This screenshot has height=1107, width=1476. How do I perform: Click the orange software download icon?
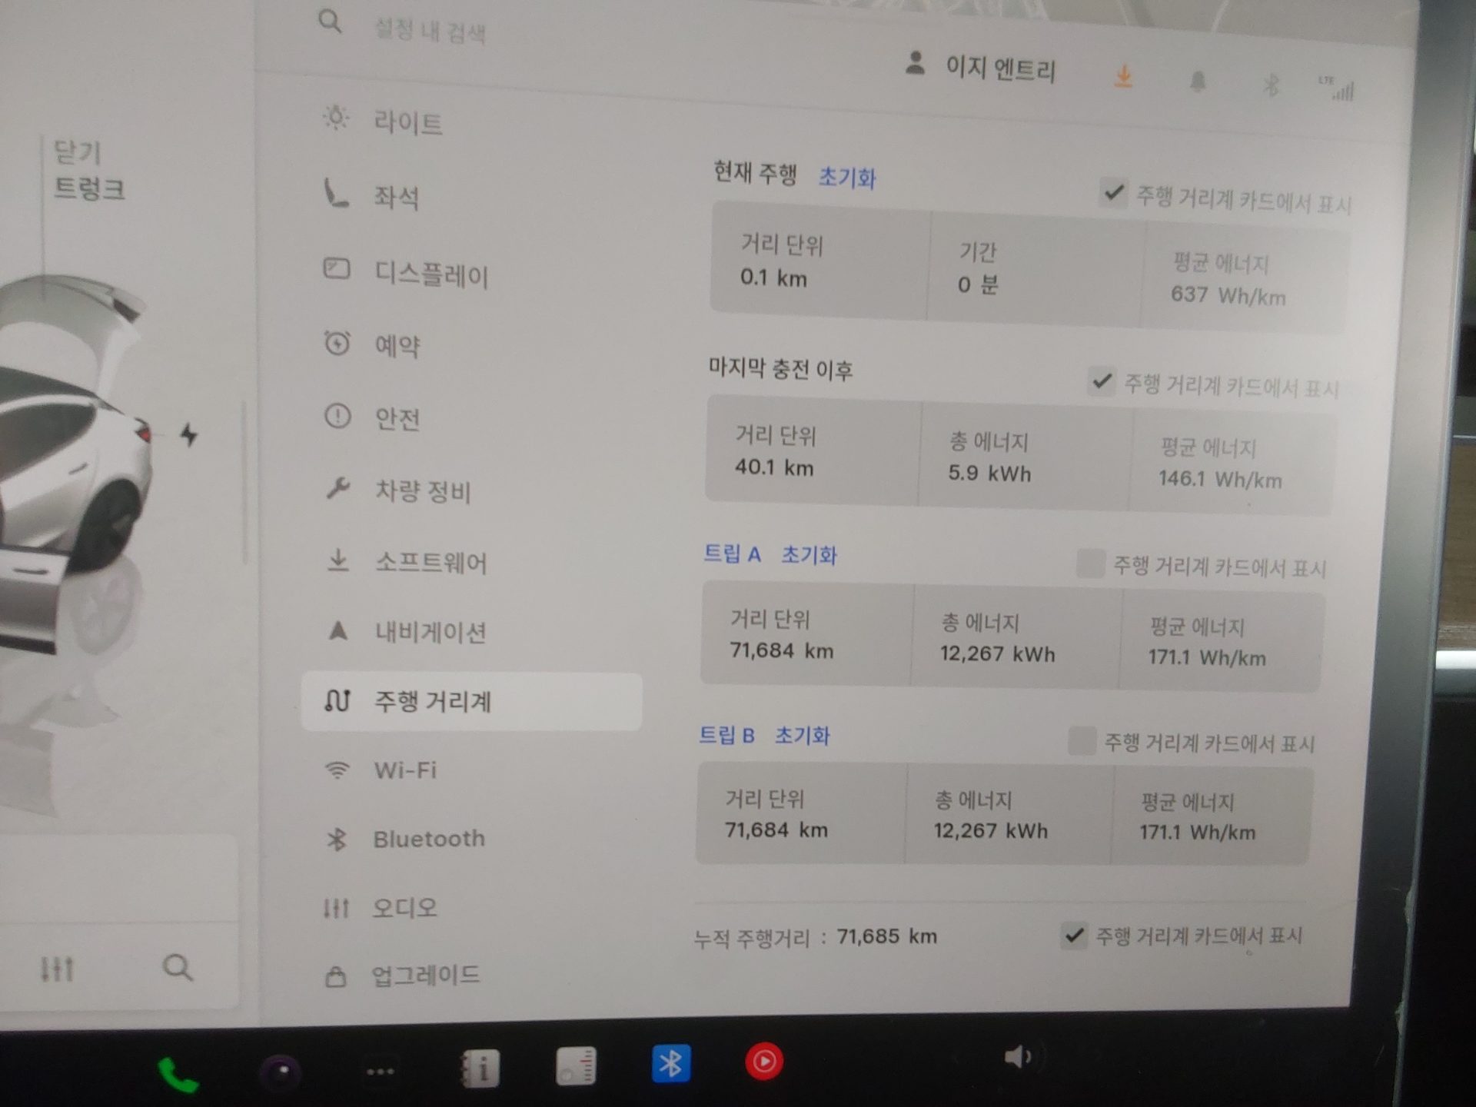(x=1123, y=77)
